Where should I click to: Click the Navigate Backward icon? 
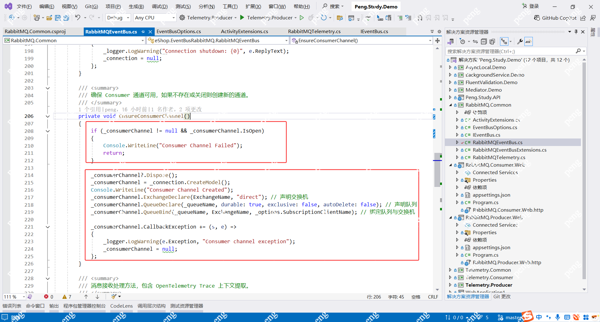pos(12,18)
